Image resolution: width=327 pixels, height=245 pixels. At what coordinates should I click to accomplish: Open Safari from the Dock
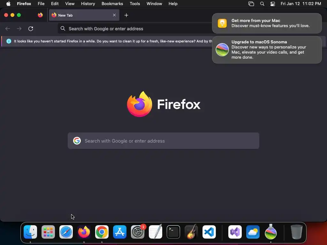(66, 232)
